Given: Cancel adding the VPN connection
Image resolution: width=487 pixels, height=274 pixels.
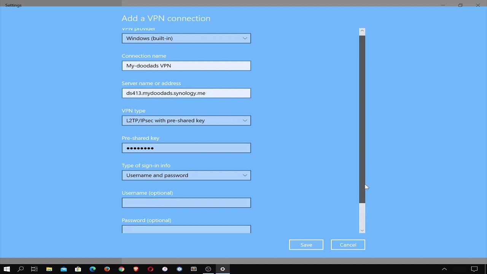Looking at the screenshot, I should (x=348, y=245).
